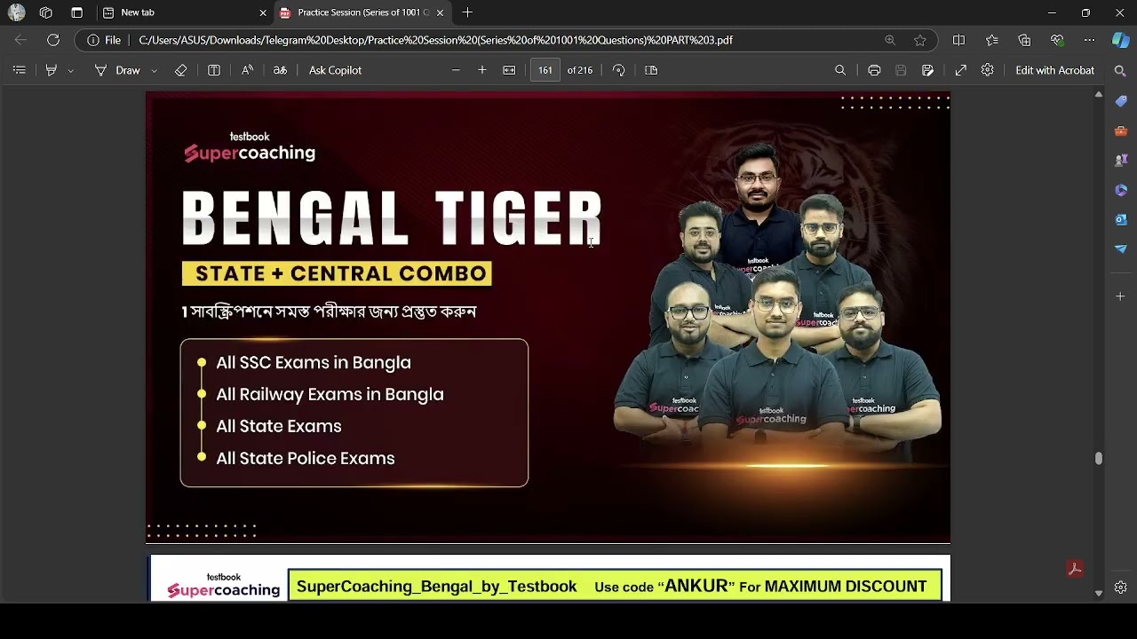Image resolution: width=1137 pixels, height=639 pixels.
Task: Zoom out of the PDF page
Action: pos(456,70)
